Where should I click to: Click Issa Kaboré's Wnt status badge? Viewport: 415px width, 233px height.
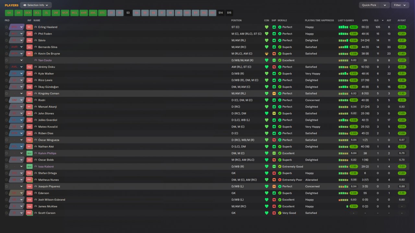(x=30, y=167)
